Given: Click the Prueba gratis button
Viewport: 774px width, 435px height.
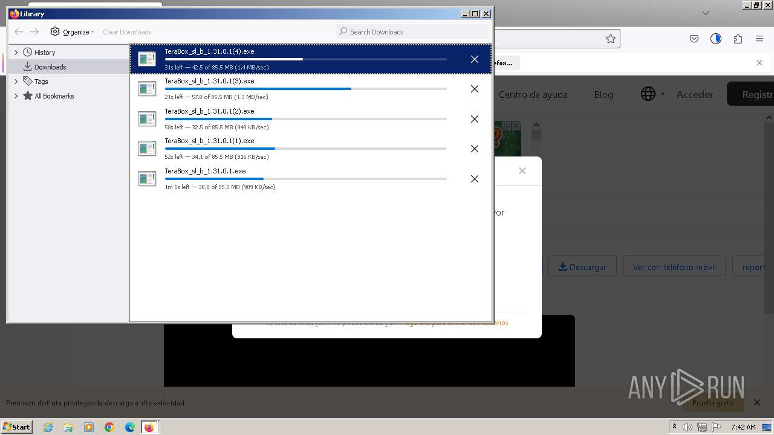Looking at the screenshot, I should pyautogui.click(x=713, y=402).
